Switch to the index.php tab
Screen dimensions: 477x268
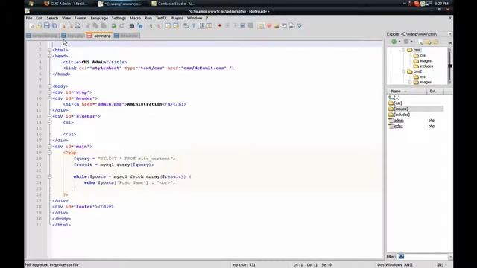pyautogui.click(x=72, y=36)
